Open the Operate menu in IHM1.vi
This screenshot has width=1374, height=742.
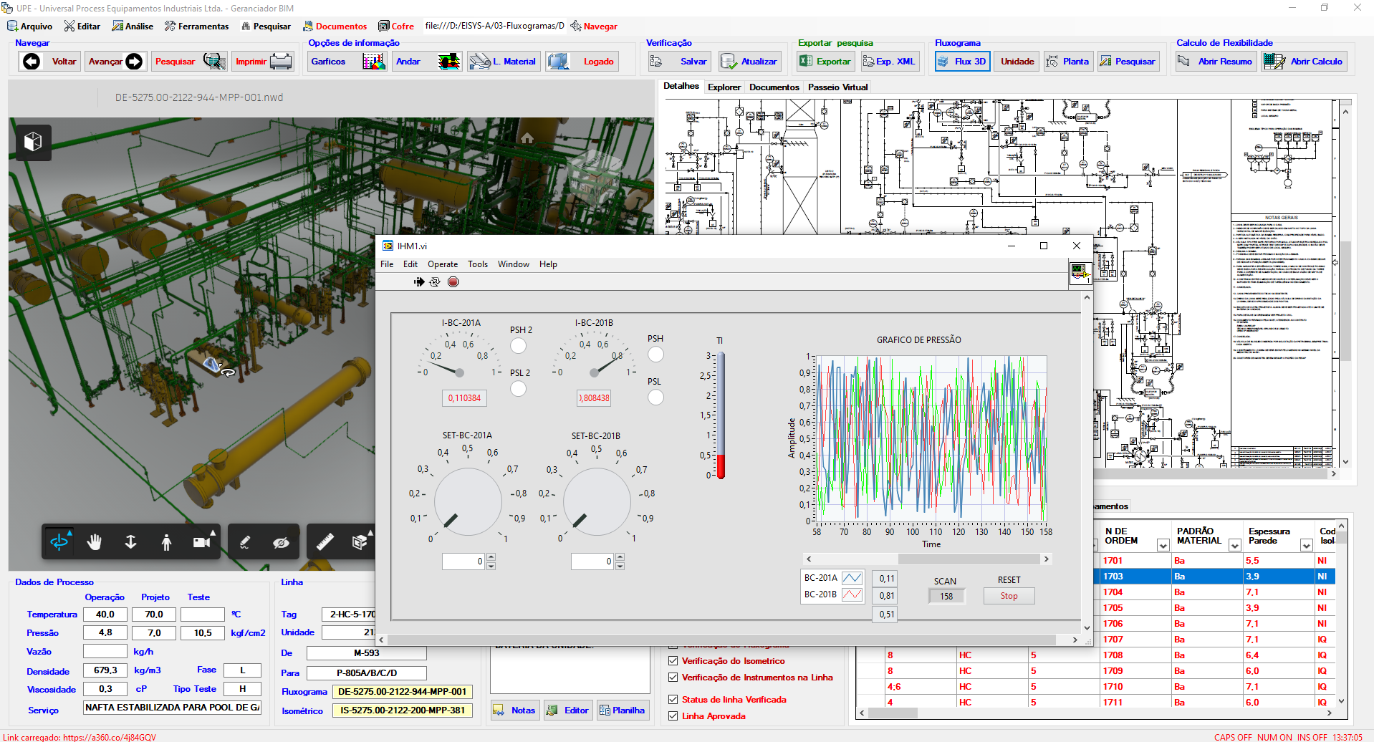click(x=443, y=264)
